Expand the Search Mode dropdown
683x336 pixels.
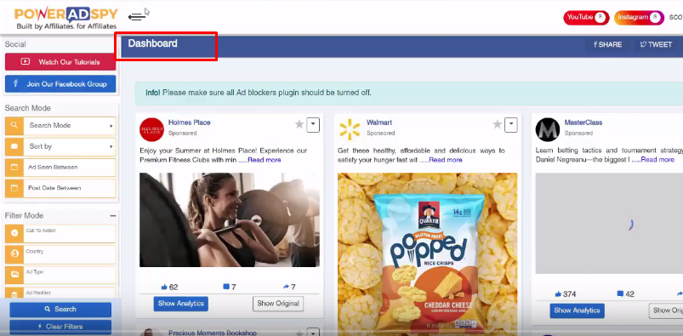[70, 126]
